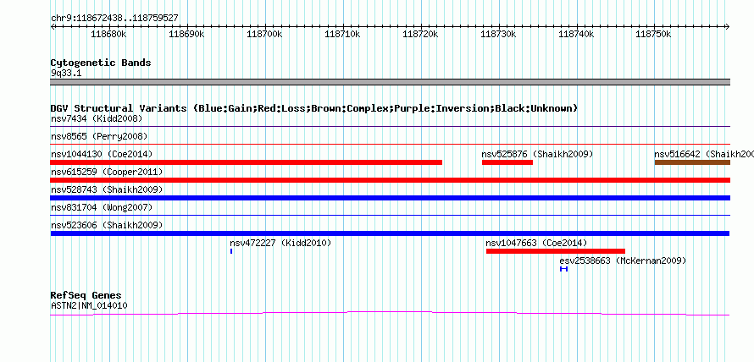This screenshot has width=754, height=362.
Task: Click the nsv7434 (Kidd2008) thin purple line
Action: 390,127
